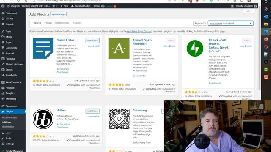Image resolution: width=271 pixels, height=152 pixels.
Task: Open Debug Log in admin bar
Action: point(99,6)
